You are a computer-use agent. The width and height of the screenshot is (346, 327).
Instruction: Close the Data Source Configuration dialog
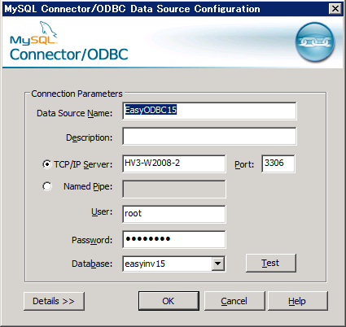point(335,9)
